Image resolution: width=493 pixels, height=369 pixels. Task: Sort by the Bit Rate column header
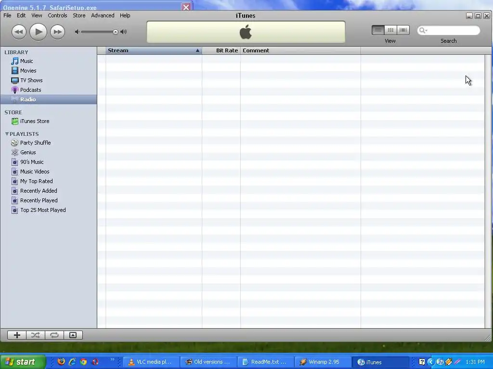pos(221,50)
